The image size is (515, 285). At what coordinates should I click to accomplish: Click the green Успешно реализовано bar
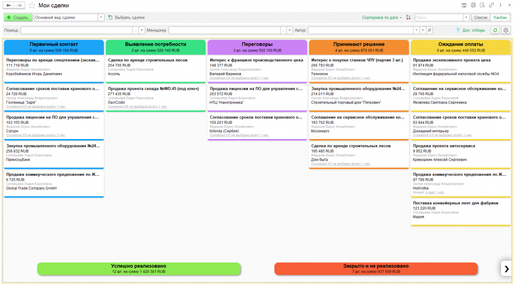pyautogui.click(x=138, y=268)
